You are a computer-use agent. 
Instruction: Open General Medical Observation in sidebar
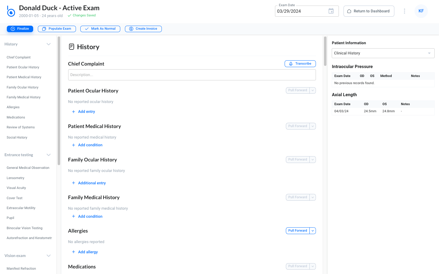pyautogui.click(x=28, y=168)
